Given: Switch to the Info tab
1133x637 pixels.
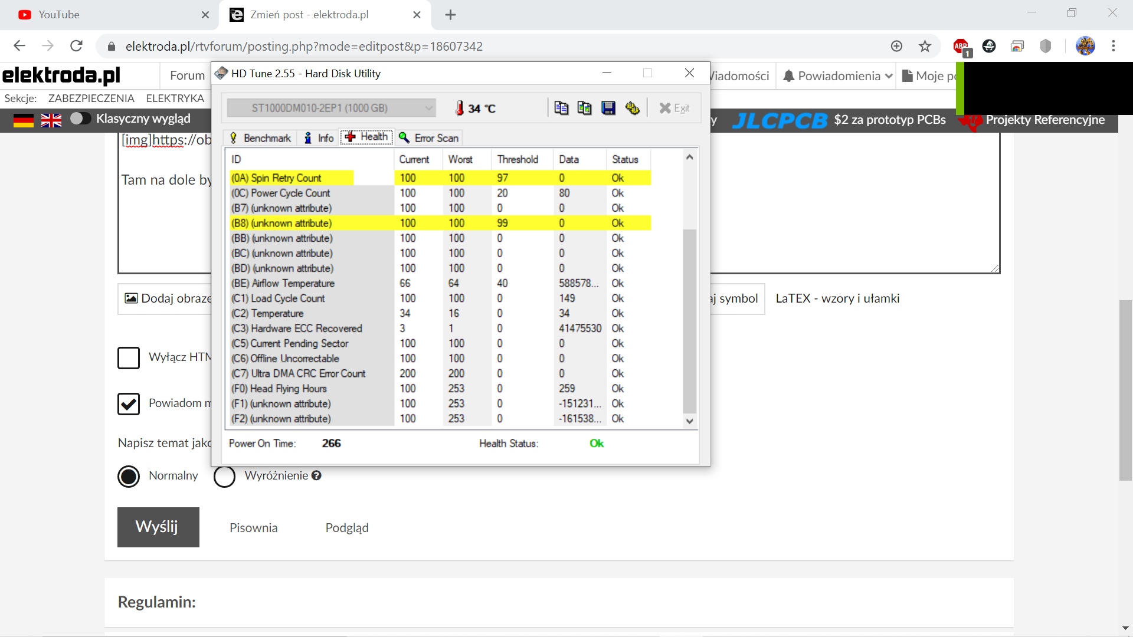Looking at the screenshot, I should click(319, 138).
